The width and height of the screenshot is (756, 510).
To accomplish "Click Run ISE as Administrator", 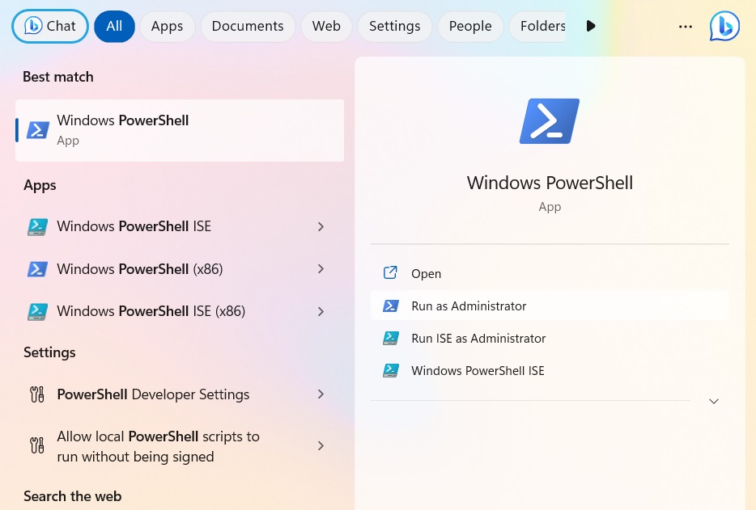I will (x=478, y=338).
